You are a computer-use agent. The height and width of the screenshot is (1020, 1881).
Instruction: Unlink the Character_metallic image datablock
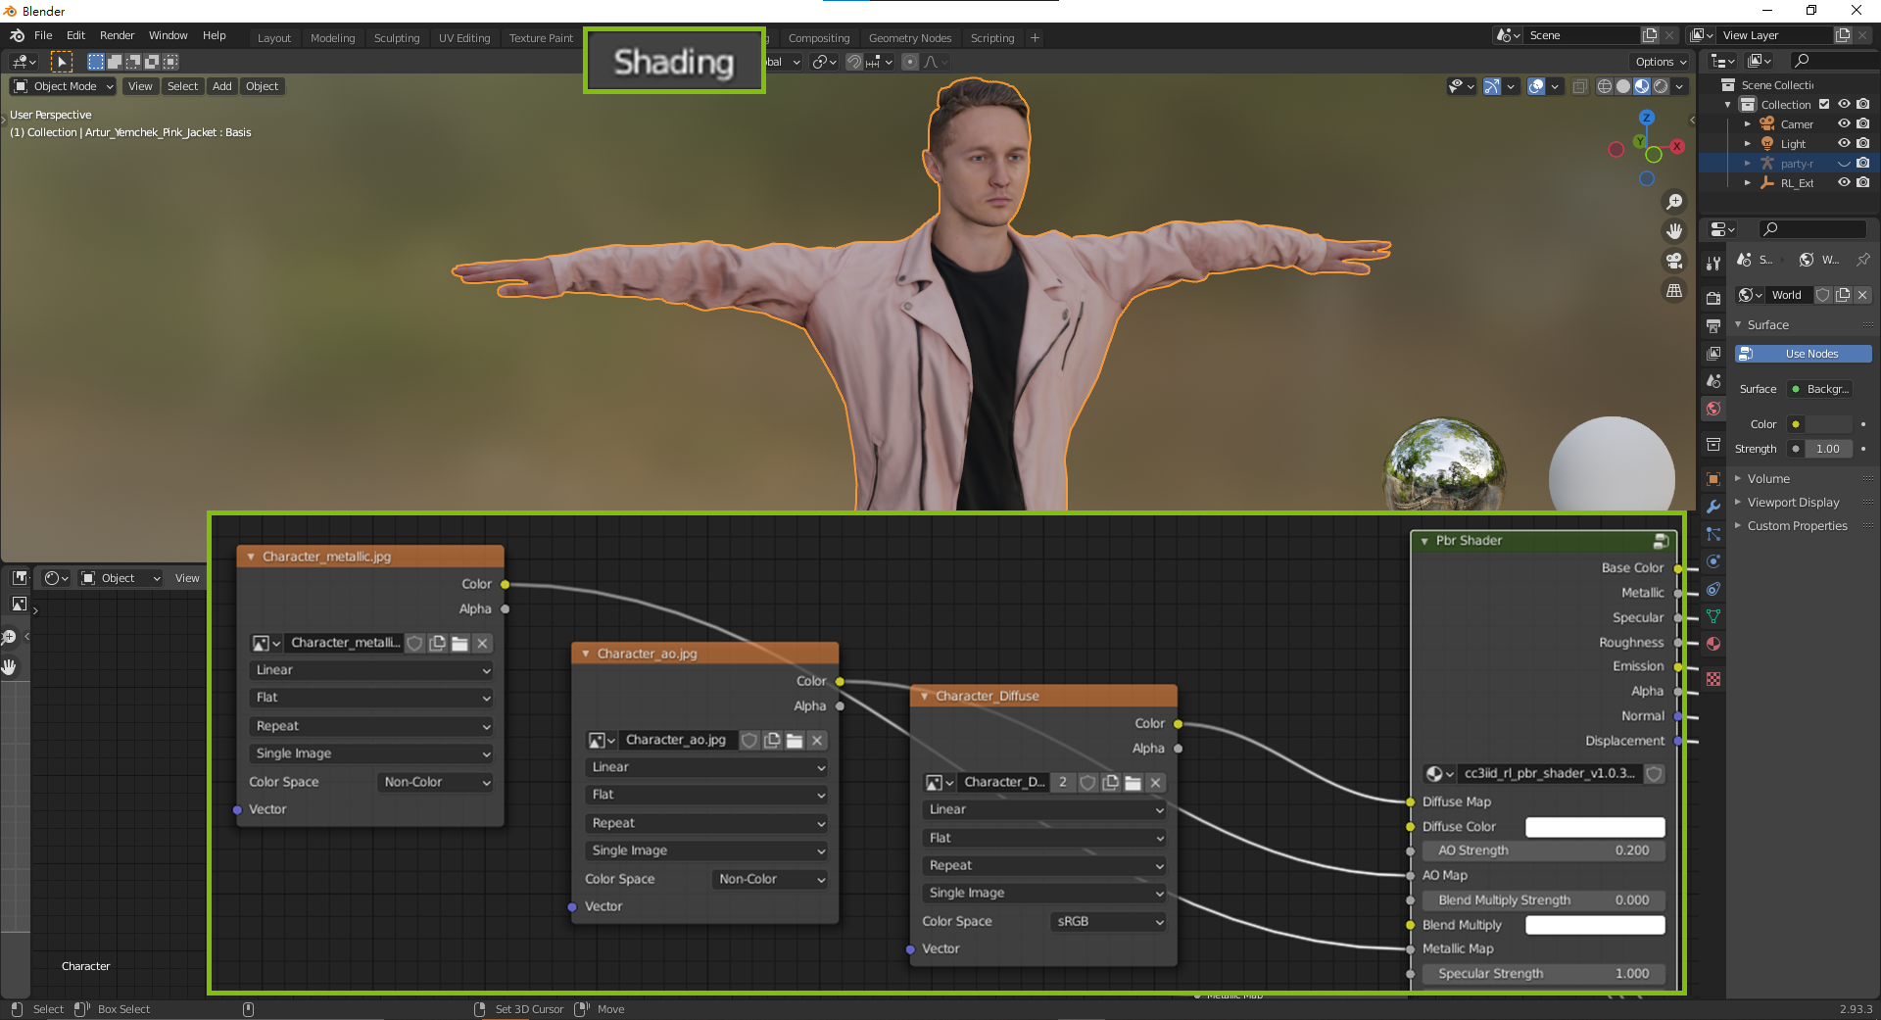[482, 643]
